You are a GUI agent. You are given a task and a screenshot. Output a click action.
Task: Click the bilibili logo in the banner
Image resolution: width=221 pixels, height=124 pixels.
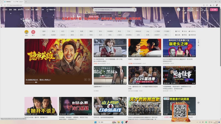tap(27, 20)
